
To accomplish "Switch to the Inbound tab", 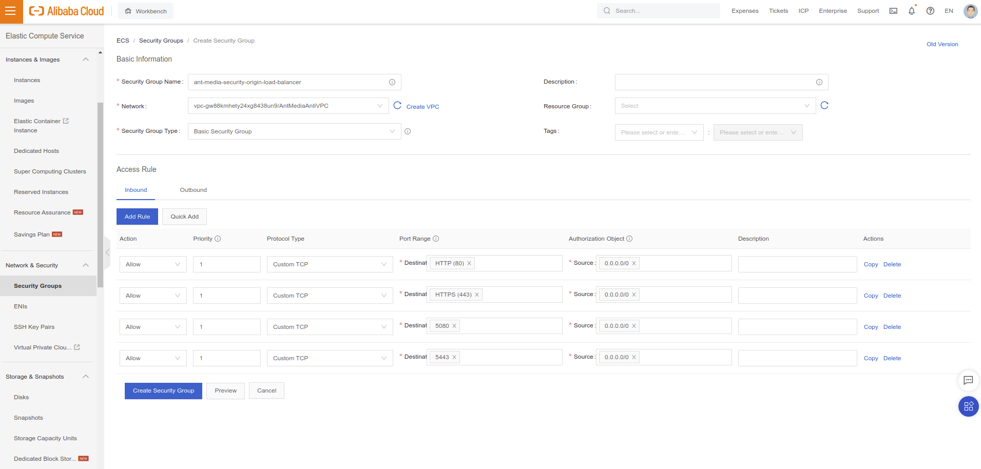I will [x=136, y=190].
